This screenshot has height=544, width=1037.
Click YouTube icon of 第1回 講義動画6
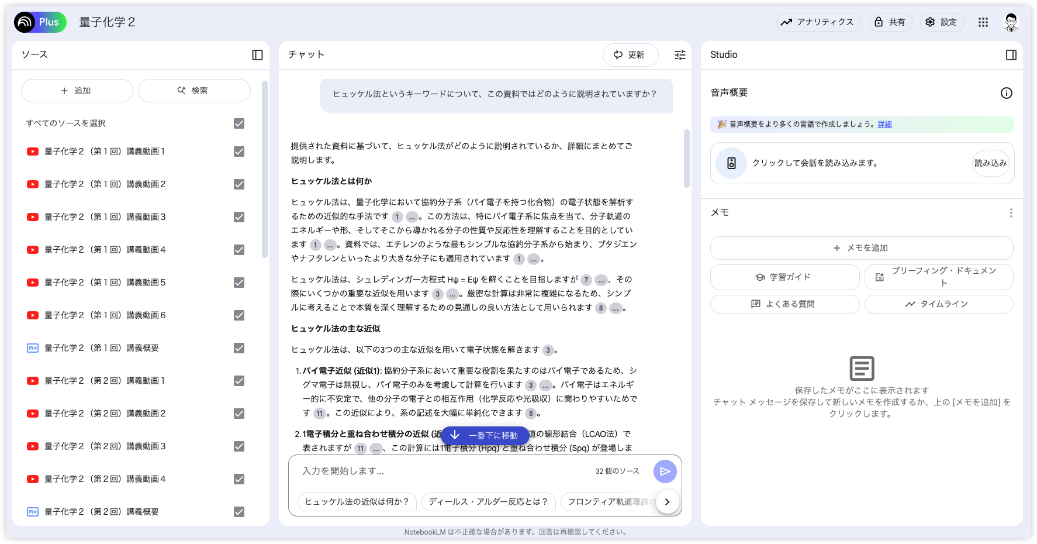coord(33,315)
